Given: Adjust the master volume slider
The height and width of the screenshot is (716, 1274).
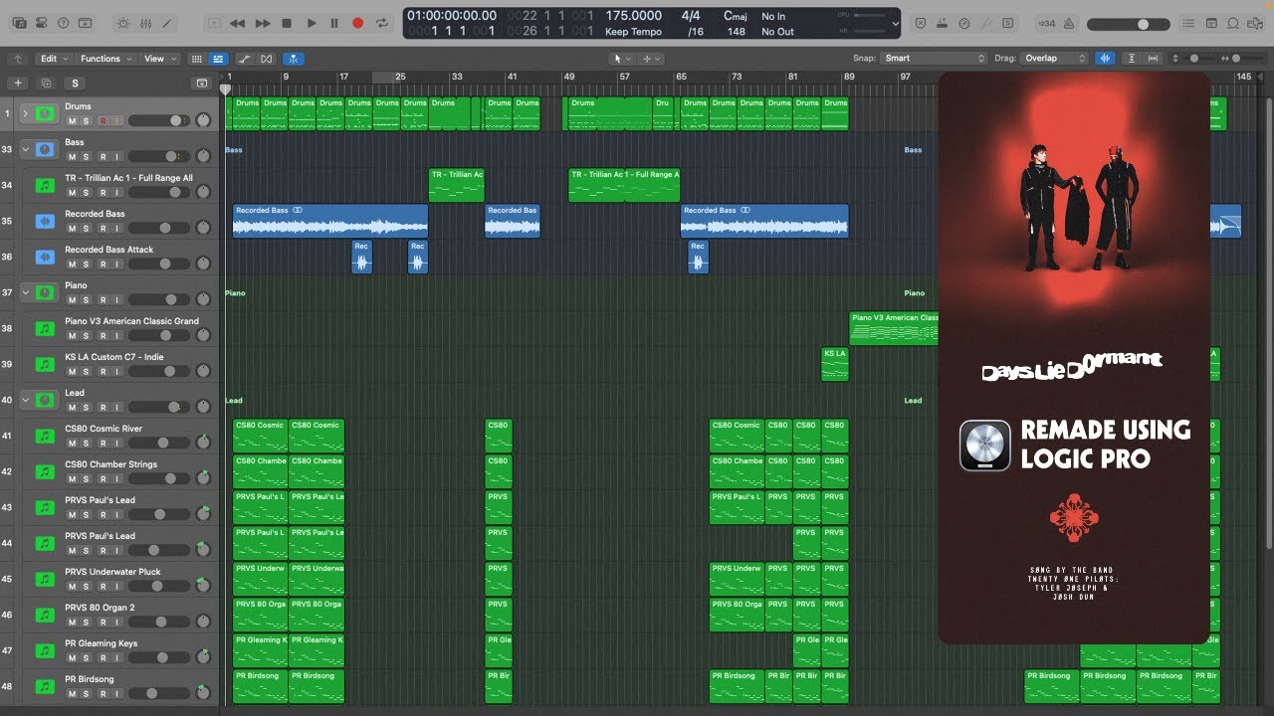Looking at the screenshot, I should click(x=1128, y=24).
